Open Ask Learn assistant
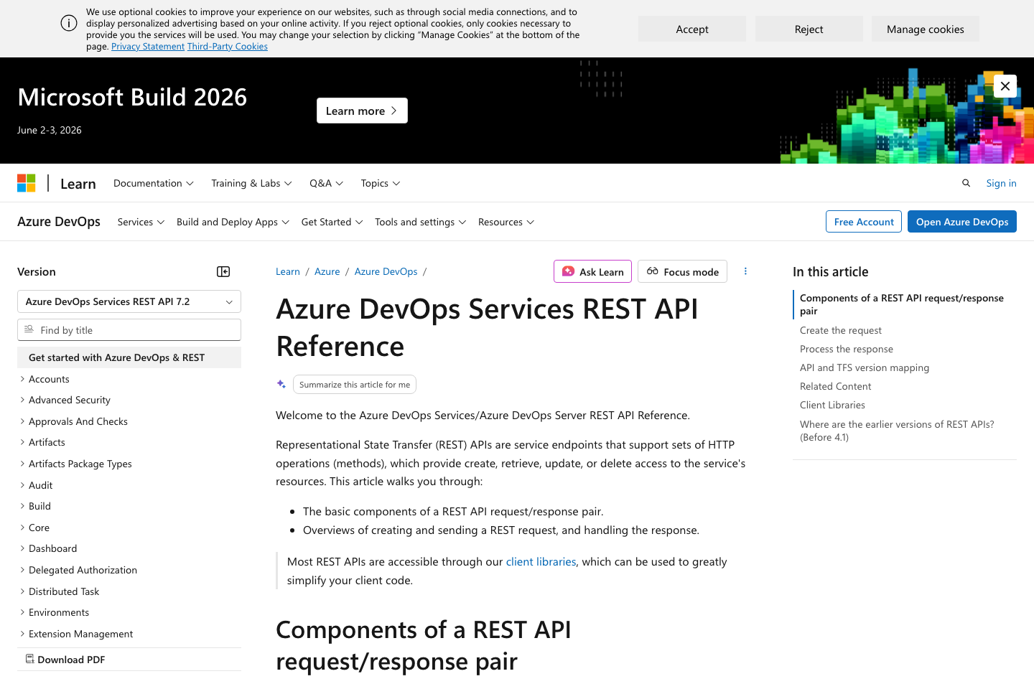 tap(592, 271)
